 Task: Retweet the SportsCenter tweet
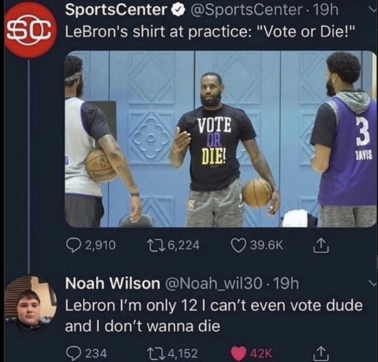156,245
